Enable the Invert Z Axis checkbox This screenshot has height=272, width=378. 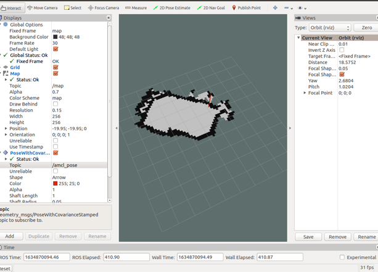point(342,50)
